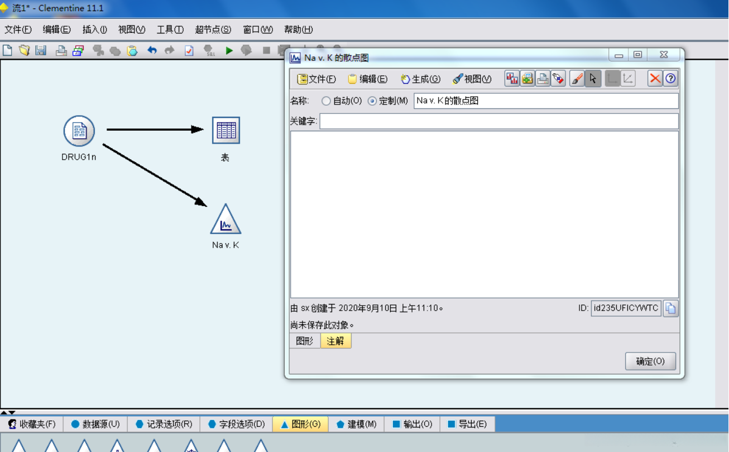This screenshot has width=729, height=452.
Task: Click the SQL preview icon in main toolbar
Action: coord(209,51)
